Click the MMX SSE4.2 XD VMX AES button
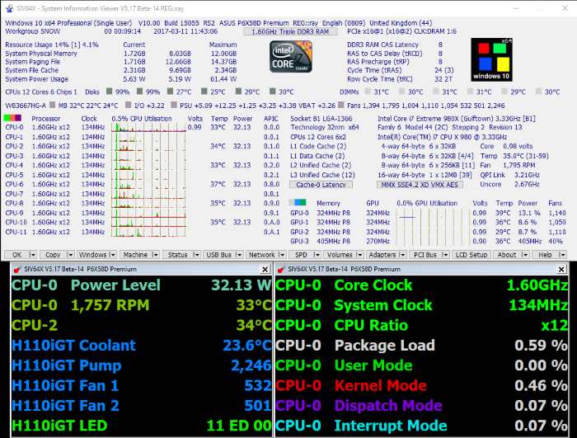The height and width of the screenshot is (438, 577). pyautogui.click(x=420, y=185)
